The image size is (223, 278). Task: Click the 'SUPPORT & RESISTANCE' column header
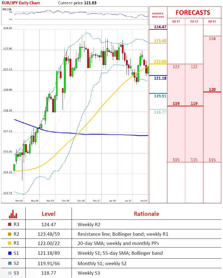(x=158, y=15)
